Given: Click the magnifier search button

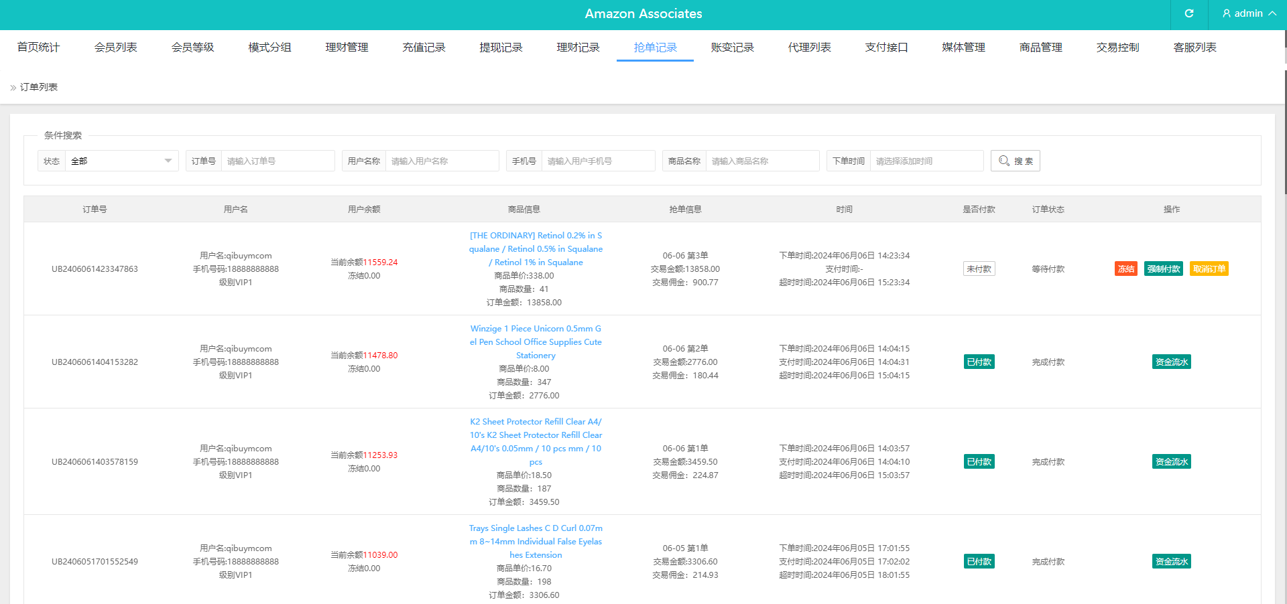Looking at the screenshot, I should 1015,161.
